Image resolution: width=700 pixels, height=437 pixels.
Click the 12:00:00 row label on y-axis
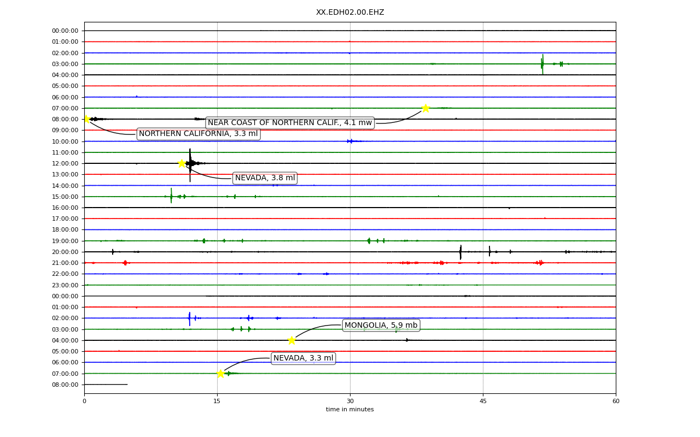pos(65,163)
